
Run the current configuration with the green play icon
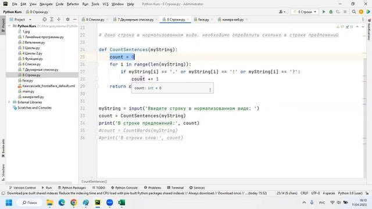point(324,12)
